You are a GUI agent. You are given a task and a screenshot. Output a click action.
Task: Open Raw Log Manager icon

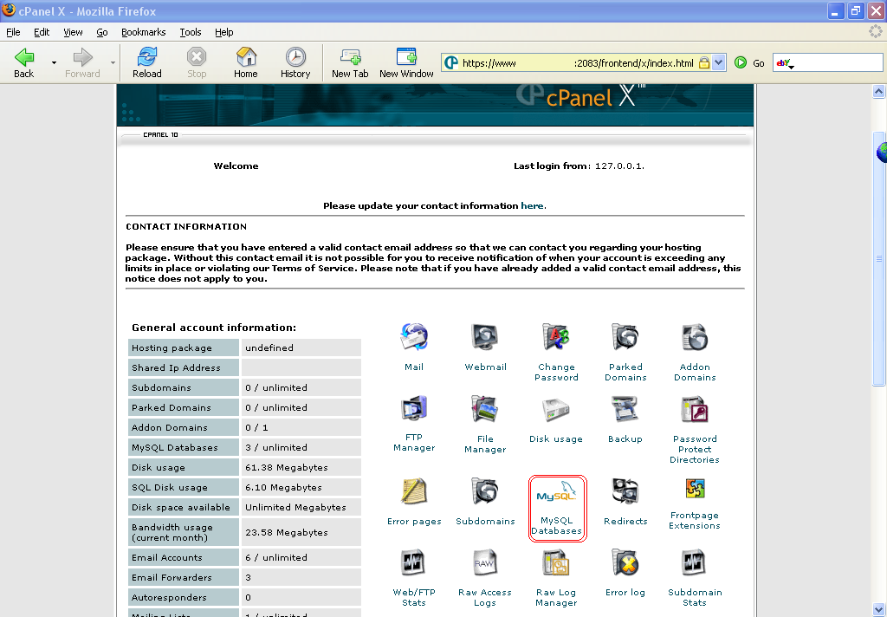pos(556,562)
